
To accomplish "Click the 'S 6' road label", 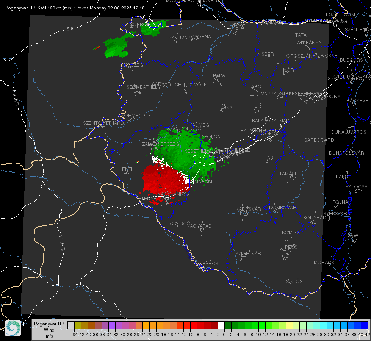I will pos(70,29).
